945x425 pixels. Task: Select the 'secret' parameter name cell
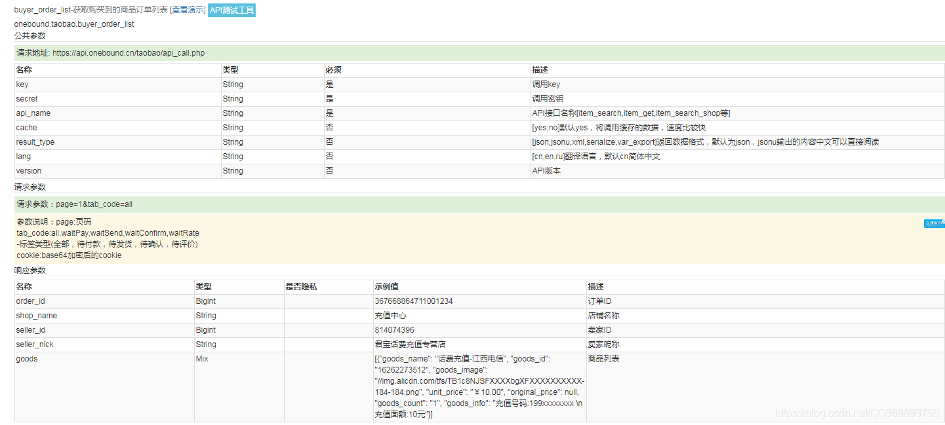coord(117,99)
